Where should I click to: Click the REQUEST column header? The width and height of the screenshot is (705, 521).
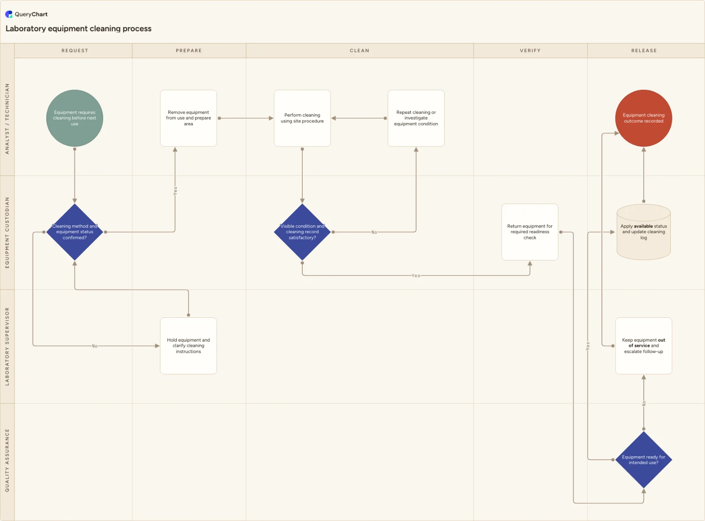coord(74,51)
